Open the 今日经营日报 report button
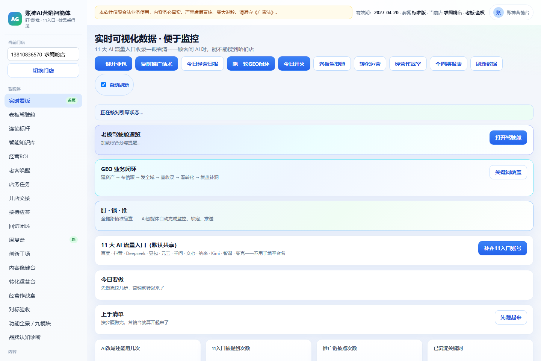 click(202, 64)
